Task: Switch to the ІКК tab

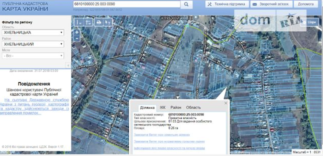Action: pos(163,107)
